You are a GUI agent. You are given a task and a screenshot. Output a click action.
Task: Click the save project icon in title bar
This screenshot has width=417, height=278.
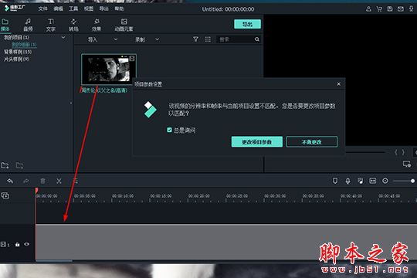coord(390,9)
